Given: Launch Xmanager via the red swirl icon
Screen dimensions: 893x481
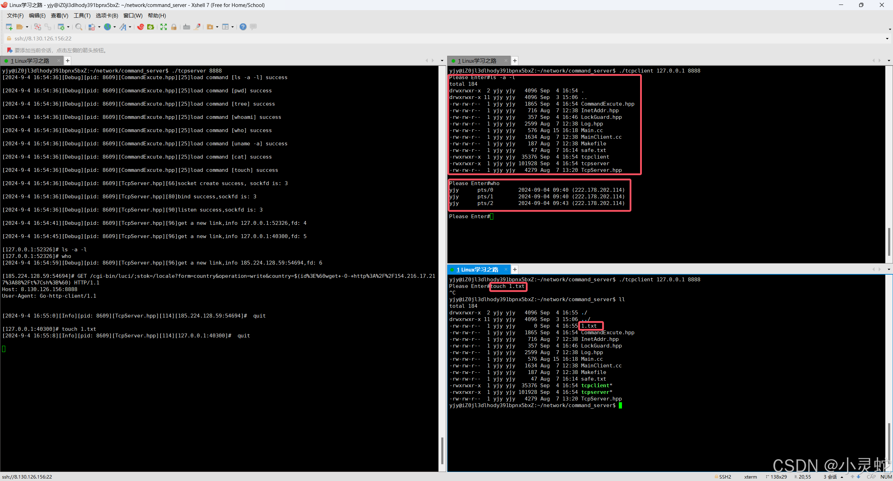Looking at the screenshot, I should [141, 27].
